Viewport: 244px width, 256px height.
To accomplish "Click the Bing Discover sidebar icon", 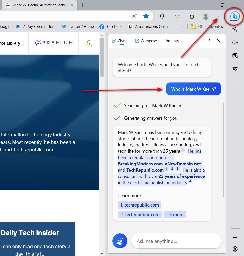I will point(235,16).
